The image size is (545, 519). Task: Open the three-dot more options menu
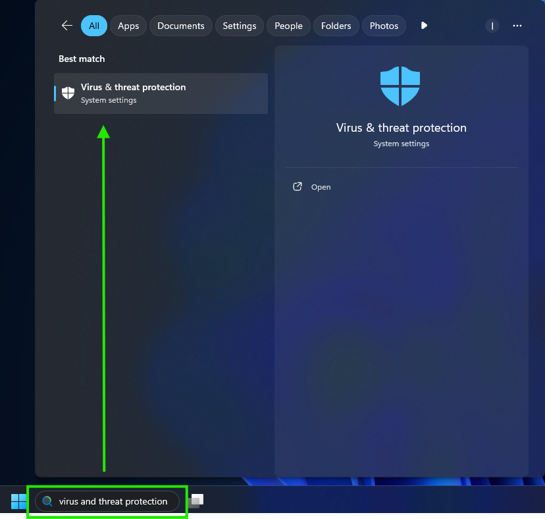pyautogui.click(x=517, y=26)
